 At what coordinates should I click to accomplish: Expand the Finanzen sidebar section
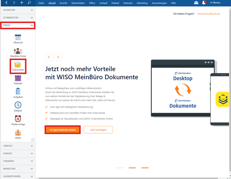[x=18, y=161]
